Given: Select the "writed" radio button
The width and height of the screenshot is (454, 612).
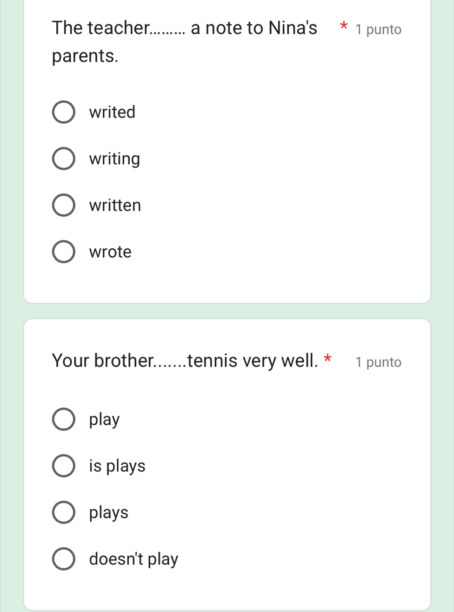Looking at the screenshot, I should [x=63, y=112].
